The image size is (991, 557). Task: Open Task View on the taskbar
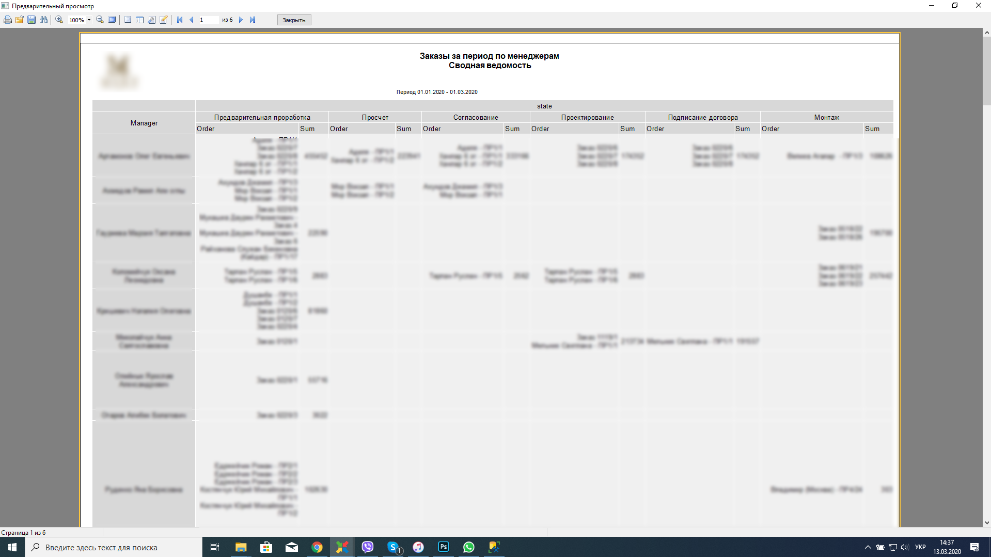point(215,547)
